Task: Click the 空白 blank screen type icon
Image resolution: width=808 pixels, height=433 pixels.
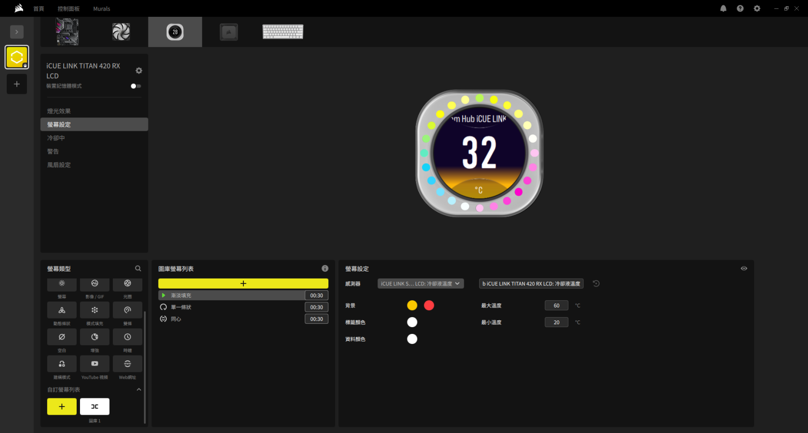Action: pyautogui.click(x=62, y=337)
